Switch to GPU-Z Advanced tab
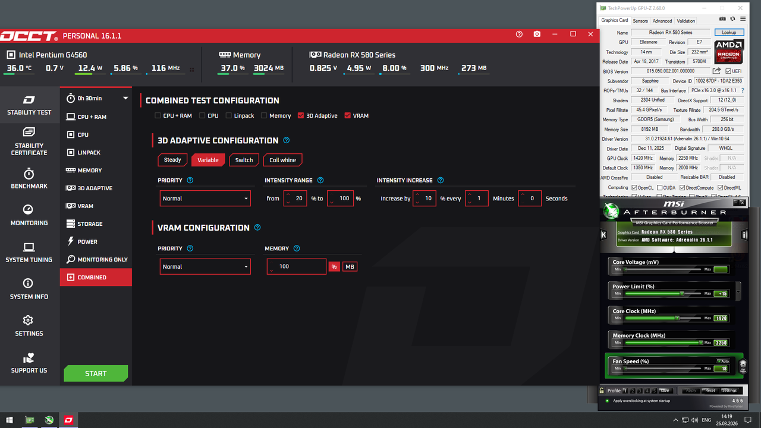Image resolution: width=761 pixels, height=428 pixels. point(662,21)
